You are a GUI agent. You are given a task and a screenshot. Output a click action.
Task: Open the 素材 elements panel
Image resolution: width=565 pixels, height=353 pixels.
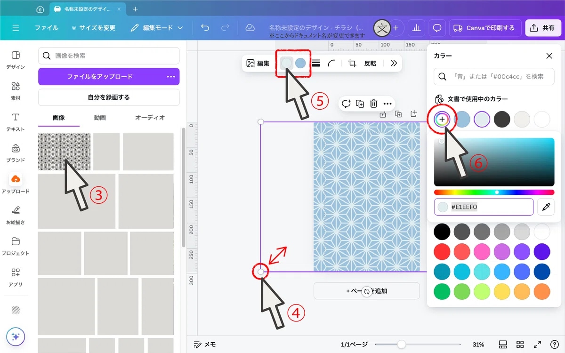click(16, 91)
